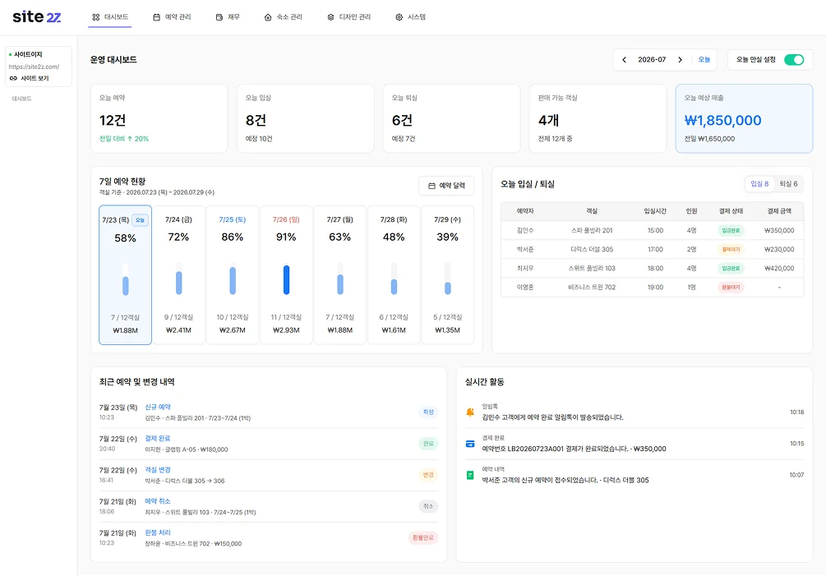Click the 2026-07 month label

click(x=652, y=60)
